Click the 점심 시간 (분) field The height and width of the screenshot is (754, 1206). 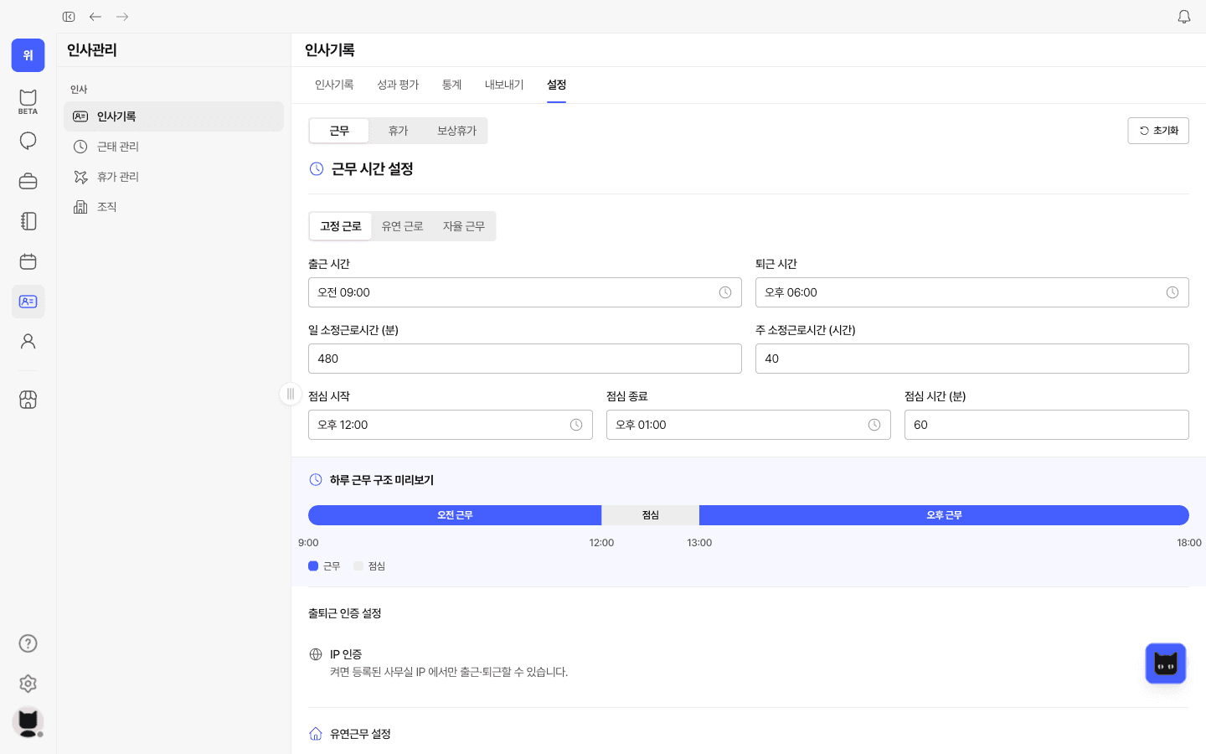1047,425
